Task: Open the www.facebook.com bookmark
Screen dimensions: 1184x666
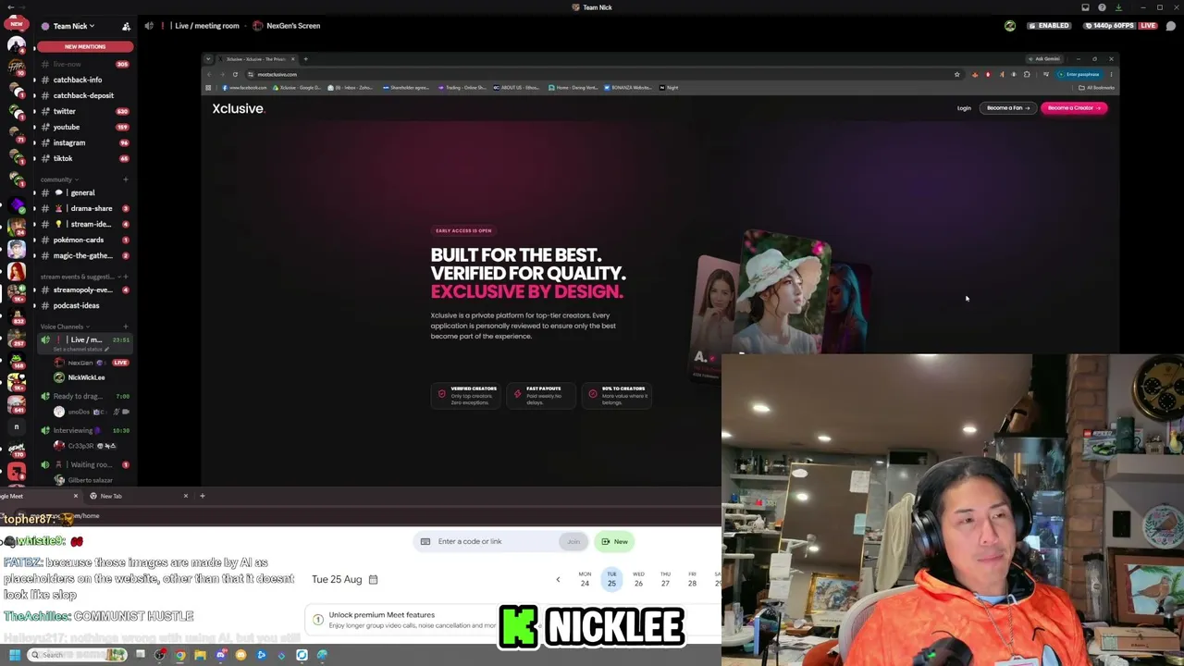Action: point(245,88)
